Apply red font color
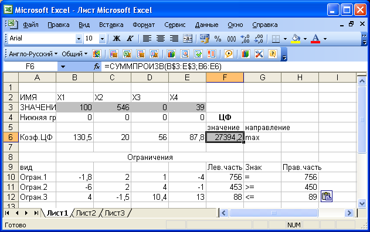Viewport: 370px width, 232px height. (315, 39)
